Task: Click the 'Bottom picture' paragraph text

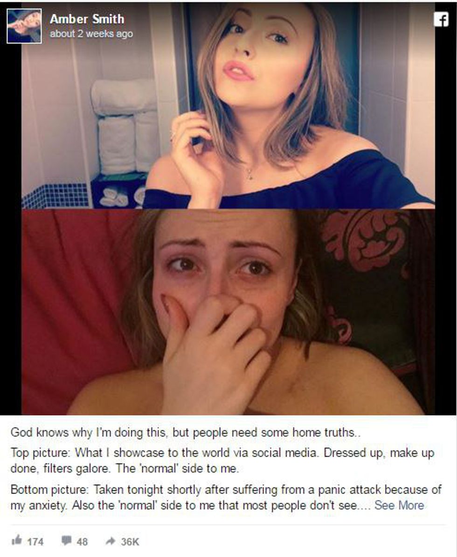Action: point(226,497)
